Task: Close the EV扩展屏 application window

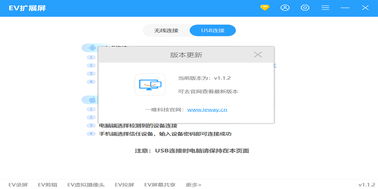Action: tap(365, 8)
